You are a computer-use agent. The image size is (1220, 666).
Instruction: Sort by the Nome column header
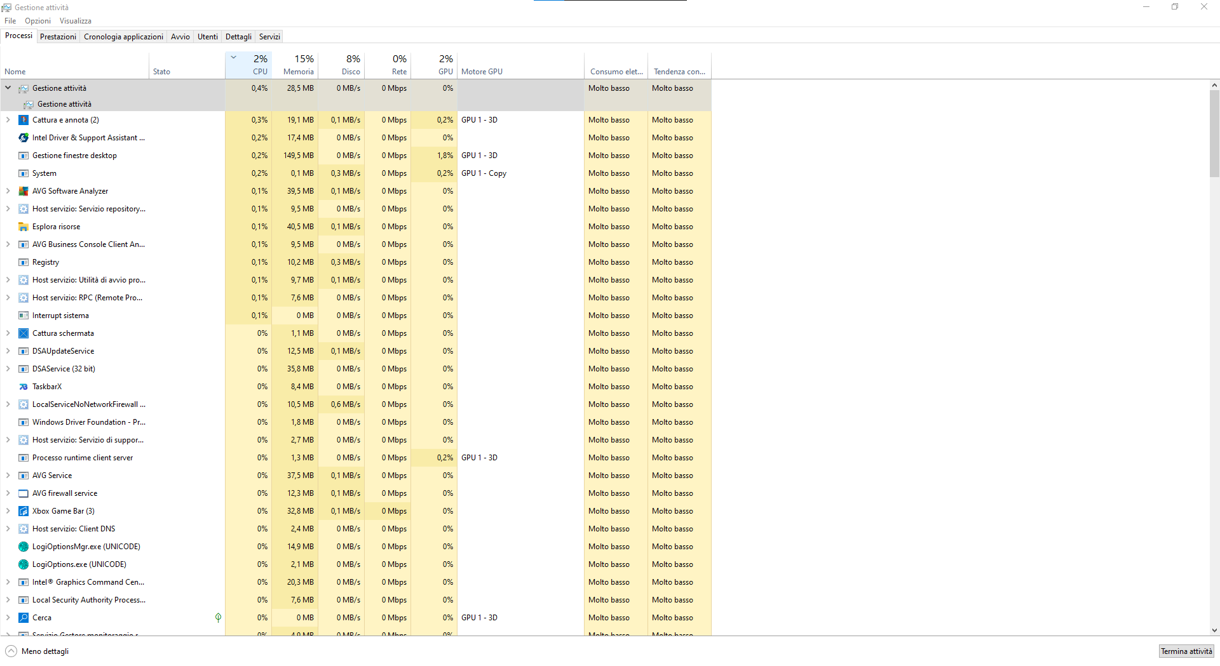[75, 65]
